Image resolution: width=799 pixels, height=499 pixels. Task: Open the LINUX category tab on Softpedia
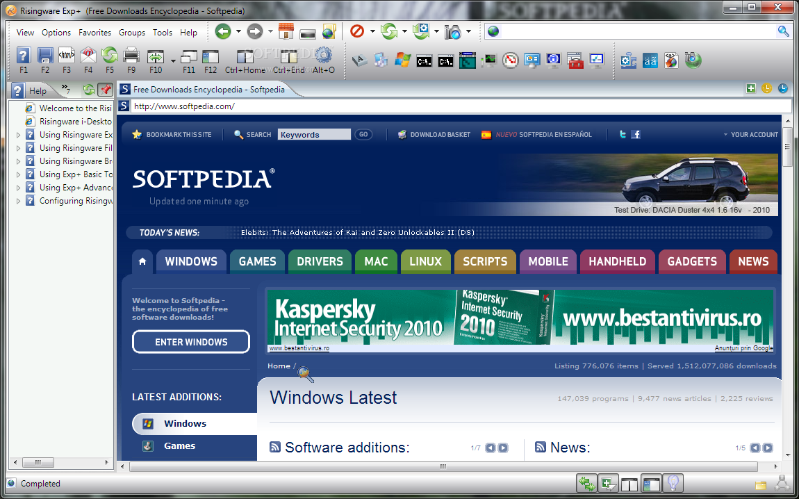click(425, 261)
